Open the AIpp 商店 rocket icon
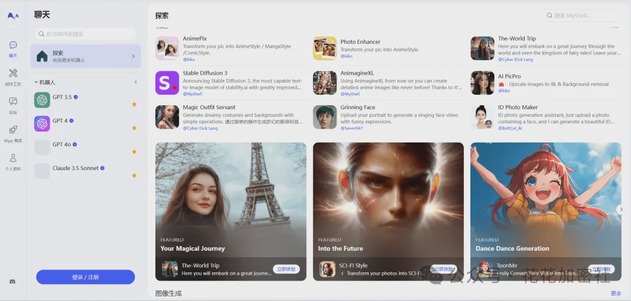Image resolution: width=631 pixels, height=301 pixels. pos(13,130)
